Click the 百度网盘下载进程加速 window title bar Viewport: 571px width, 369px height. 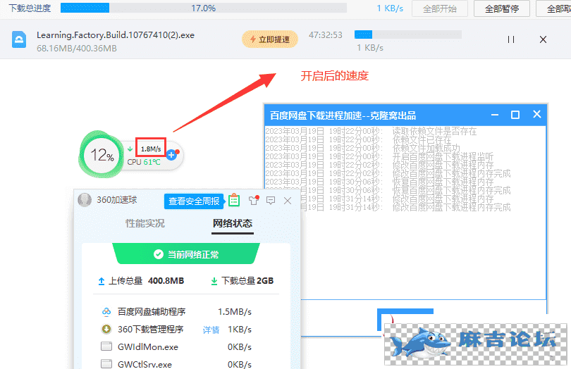[405, 115]
